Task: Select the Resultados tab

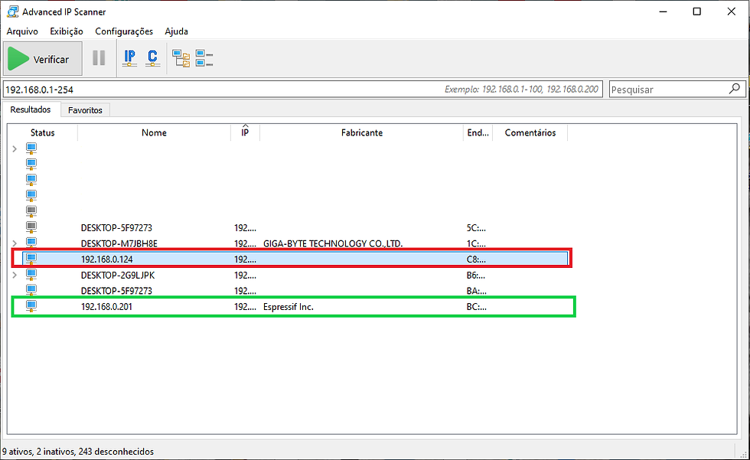Action: pyautogui.click(x=31, y=109)
